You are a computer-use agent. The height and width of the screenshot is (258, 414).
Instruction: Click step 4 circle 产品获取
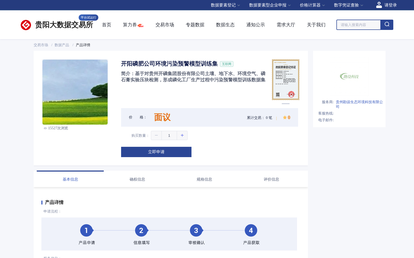251,230
